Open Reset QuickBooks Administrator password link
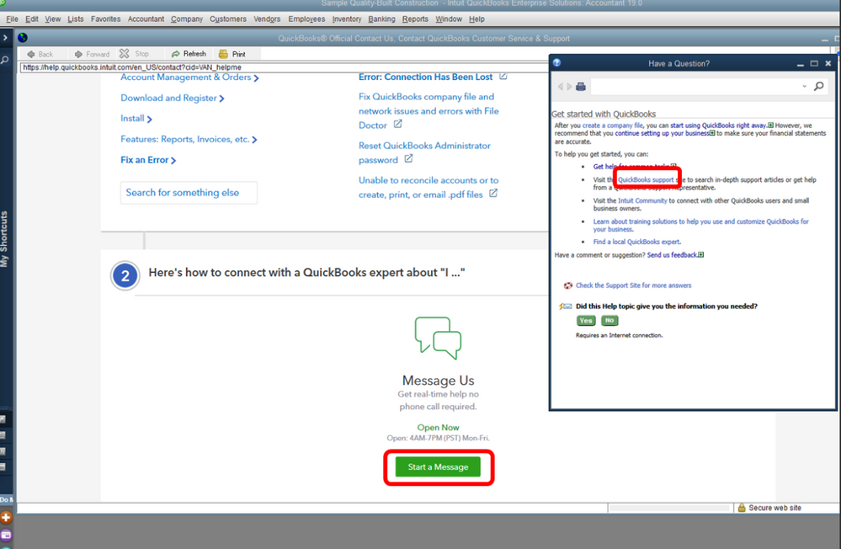Image resolution: width=841 pixels, height=549 pixels. point(424,153)
